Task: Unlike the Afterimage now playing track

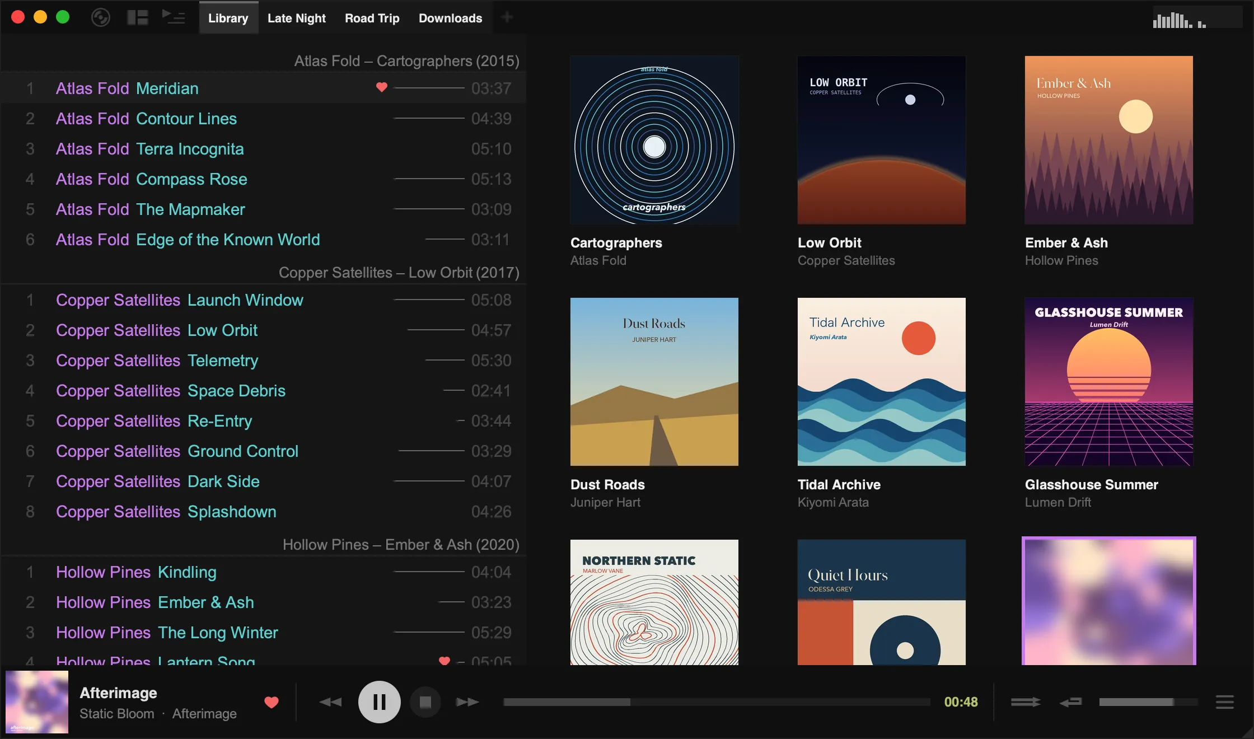Action: coord(272,702)
